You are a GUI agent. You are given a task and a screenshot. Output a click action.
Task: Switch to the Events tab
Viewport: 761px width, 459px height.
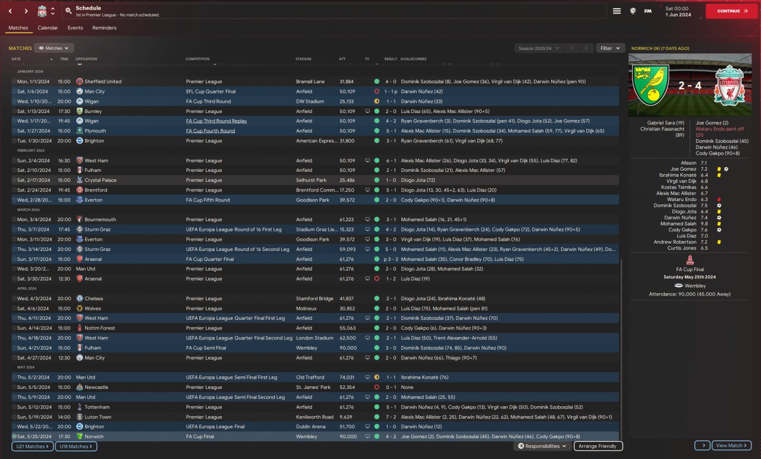click(x=75, y=28)
